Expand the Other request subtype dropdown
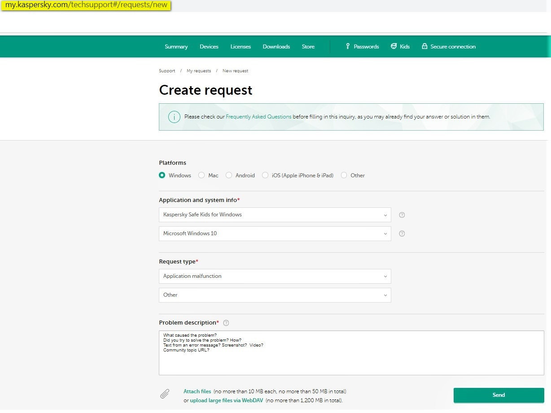The image size is (551, 413). 275,295
